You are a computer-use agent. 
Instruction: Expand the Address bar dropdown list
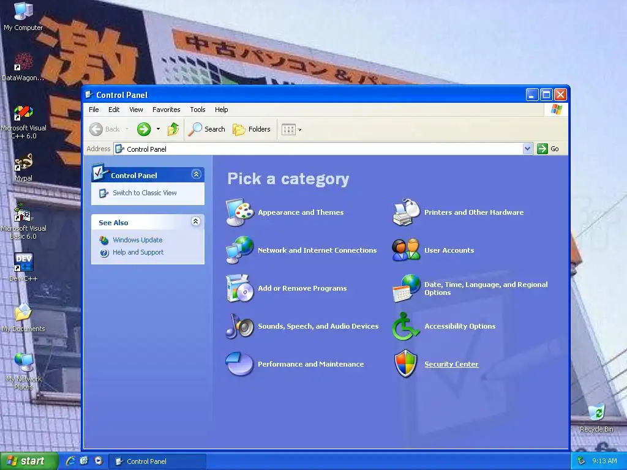tap(527, 149)
